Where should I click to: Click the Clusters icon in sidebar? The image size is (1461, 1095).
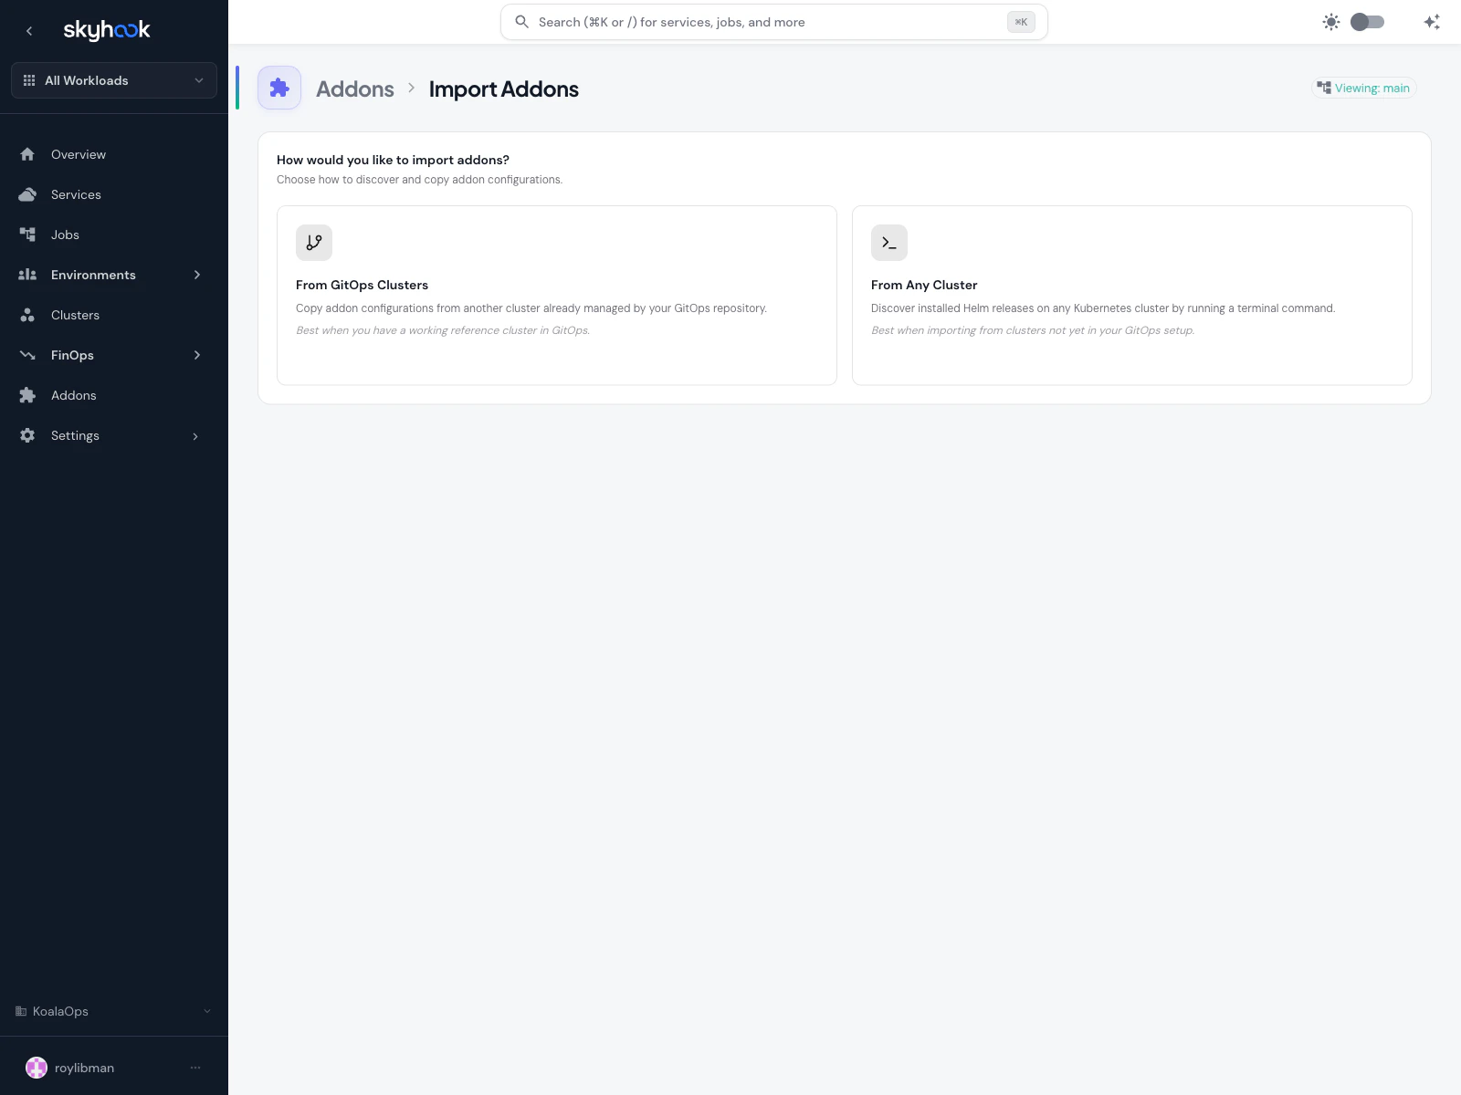(27, 315)
